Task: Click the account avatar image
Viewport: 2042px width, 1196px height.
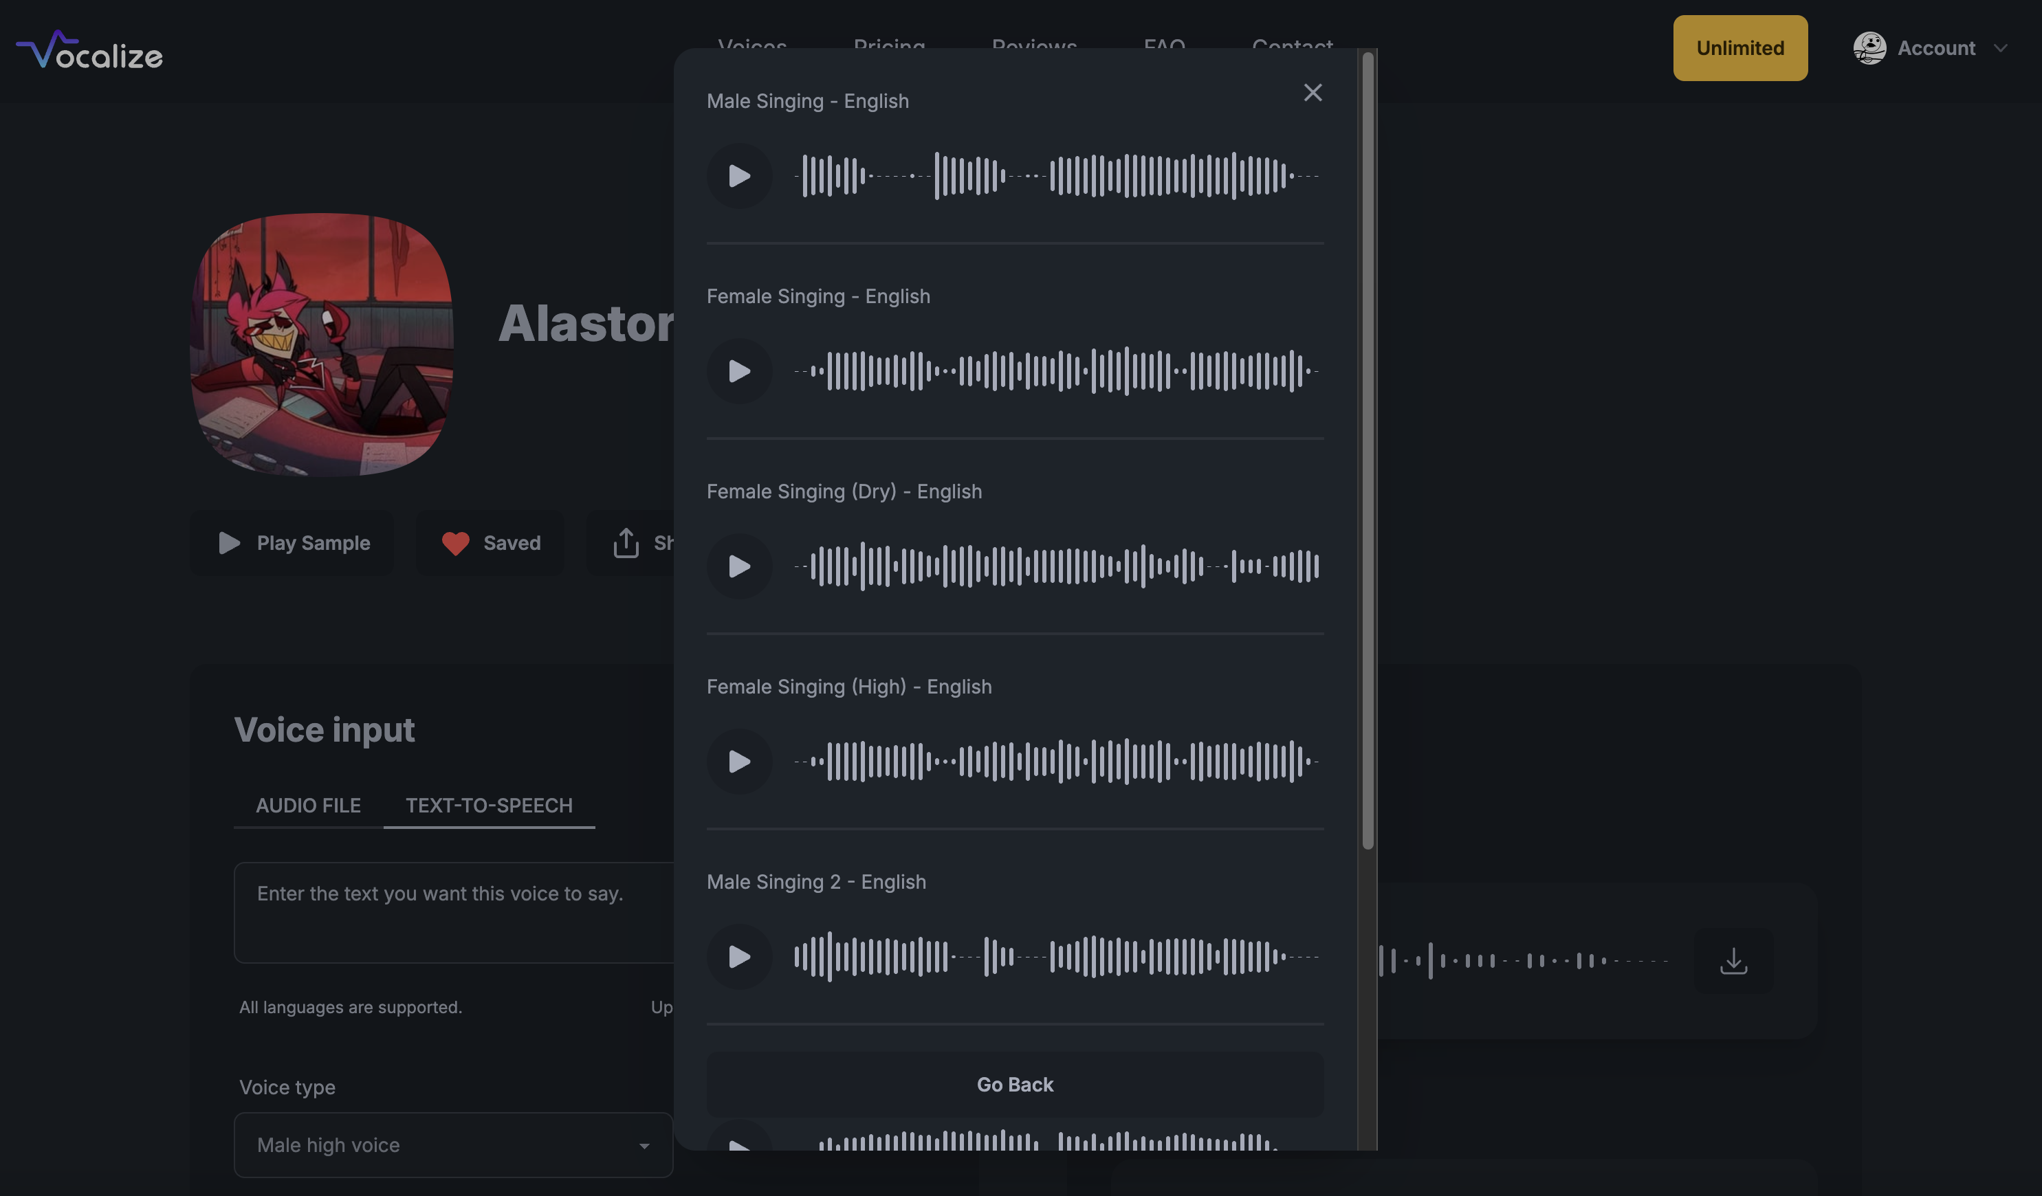Action: 1869,48
